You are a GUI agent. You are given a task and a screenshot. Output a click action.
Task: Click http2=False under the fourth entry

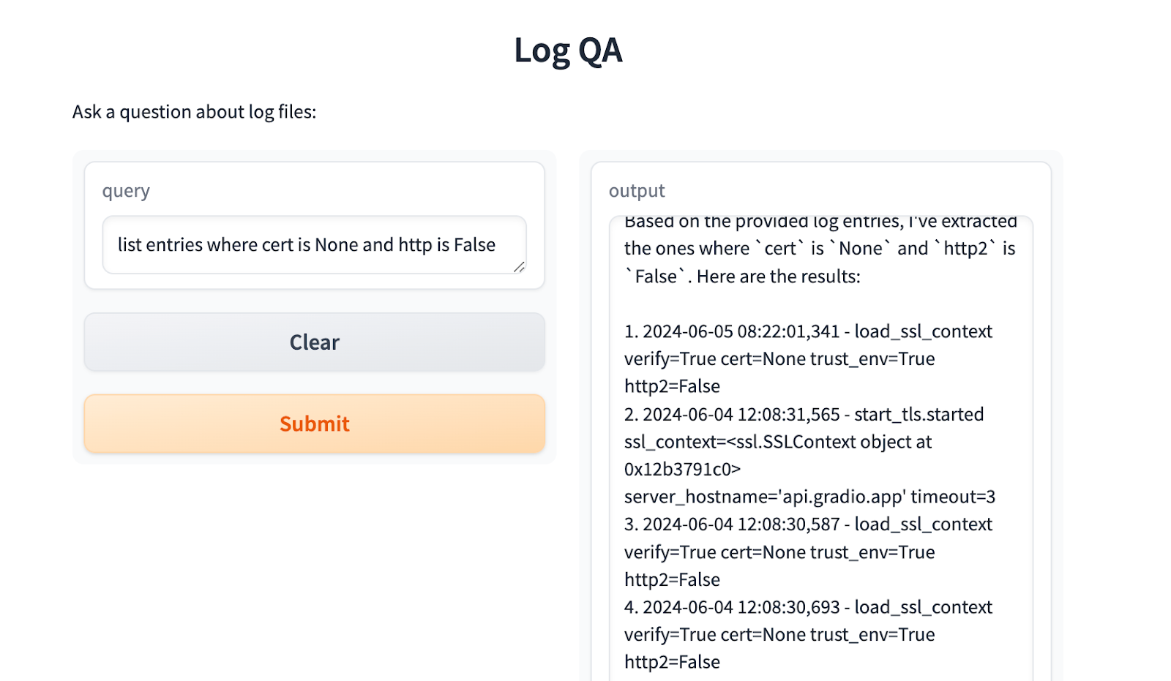click(x=672, y=662)
